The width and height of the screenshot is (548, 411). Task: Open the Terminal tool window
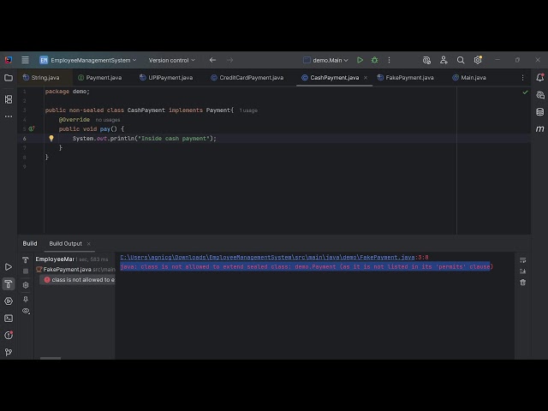point(9,319)
